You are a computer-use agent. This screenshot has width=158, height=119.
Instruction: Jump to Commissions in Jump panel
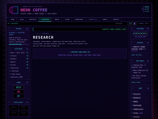pyautogui.click(x=138, y=109)
